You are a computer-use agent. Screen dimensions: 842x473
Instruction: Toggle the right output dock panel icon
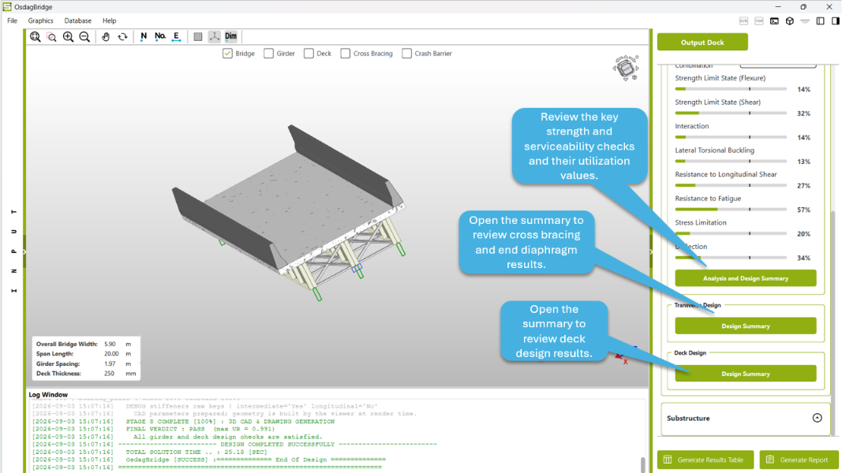pyautogui.click(x=836, y=21)
